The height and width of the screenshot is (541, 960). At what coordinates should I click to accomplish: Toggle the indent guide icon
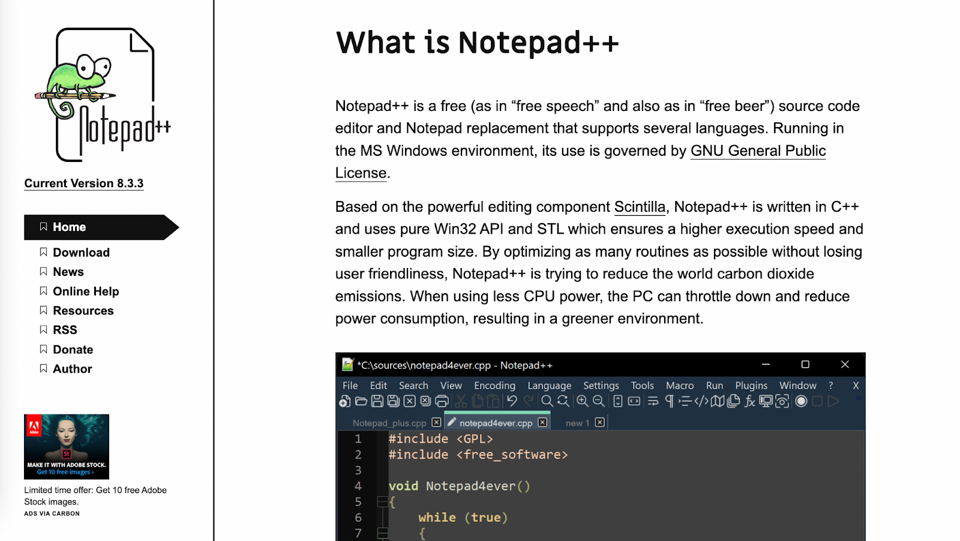pos(685,401)
